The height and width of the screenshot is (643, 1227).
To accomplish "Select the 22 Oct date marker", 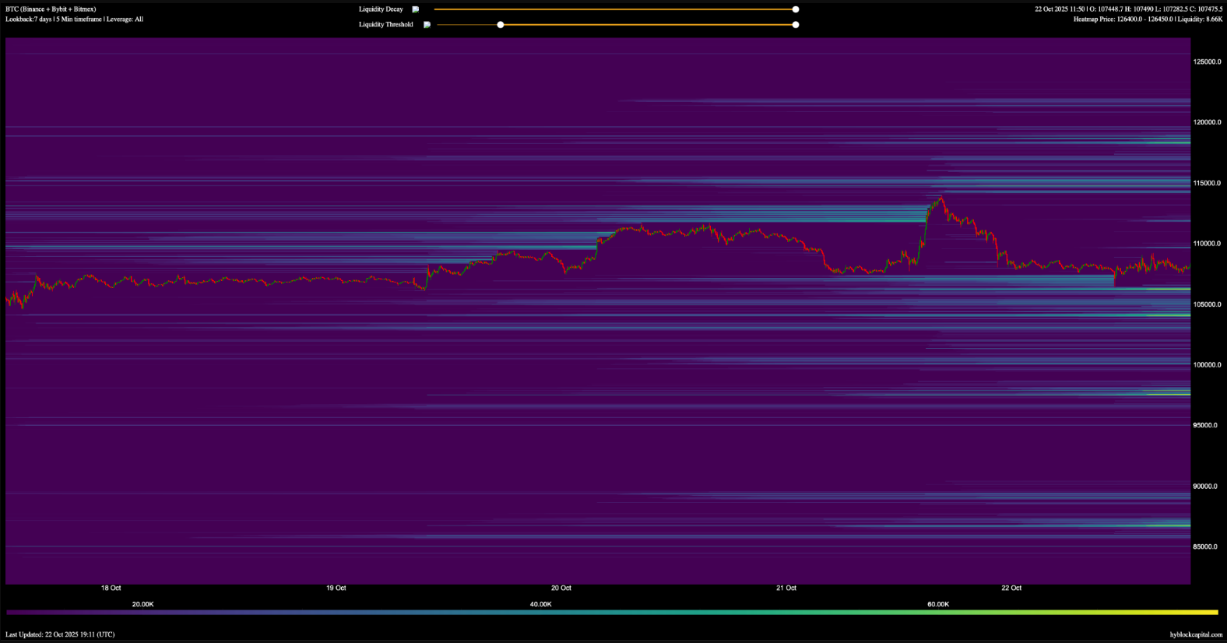I will [1011, 589].
